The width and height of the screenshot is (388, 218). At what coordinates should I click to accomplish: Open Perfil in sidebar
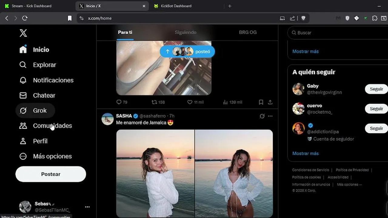tap(33, 141)
